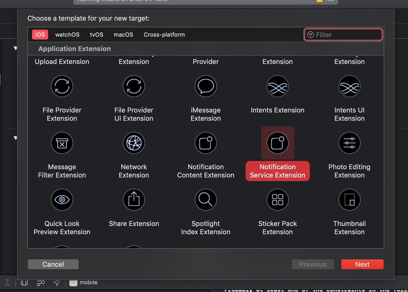The image size is (408, 292).
Task: Choose the Message Filter Extension icon
Action: point(62,143)
